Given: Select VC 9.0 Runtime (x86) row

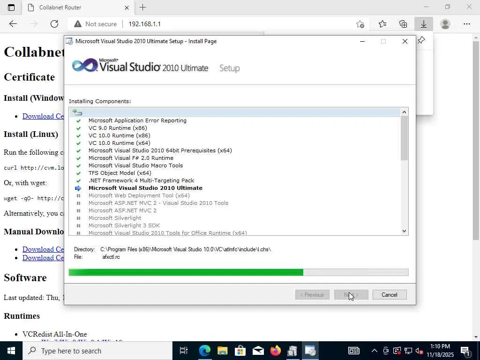Looking at the screenshot, I should (235, 128).
